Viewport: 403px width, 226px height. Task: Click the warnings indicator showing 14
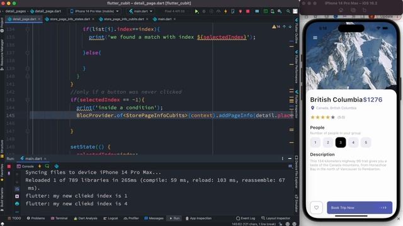pos(276,26)
